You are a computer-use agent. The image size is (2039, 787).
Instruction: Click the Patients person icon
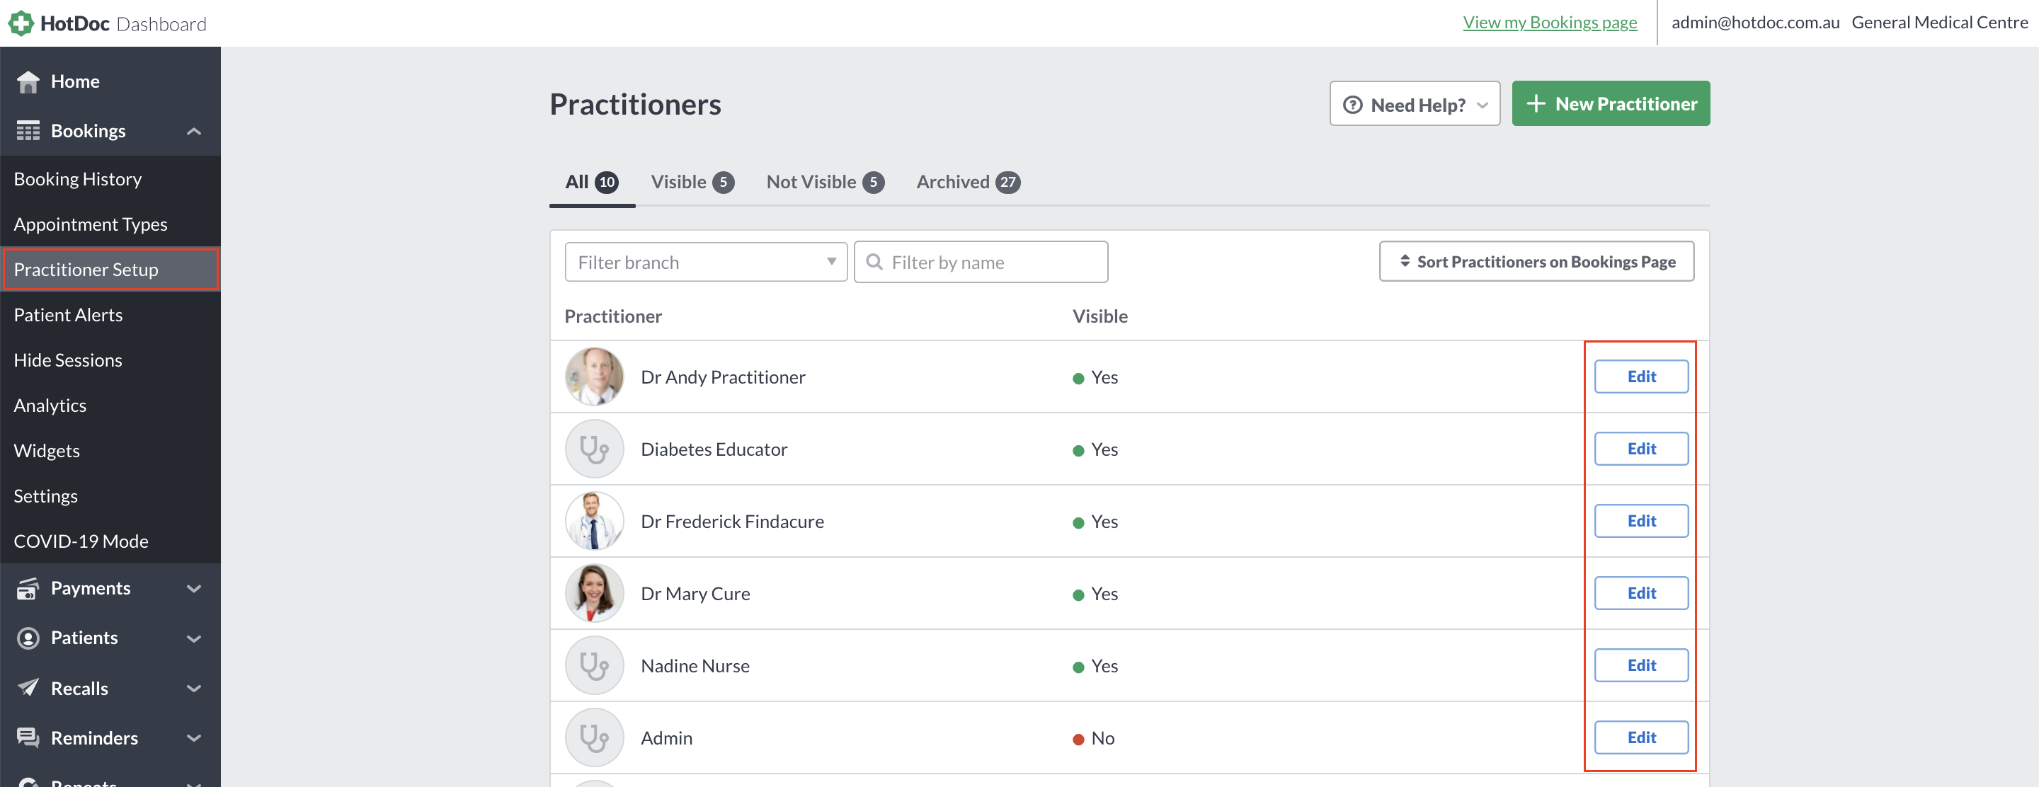click(x=28, y=638)
